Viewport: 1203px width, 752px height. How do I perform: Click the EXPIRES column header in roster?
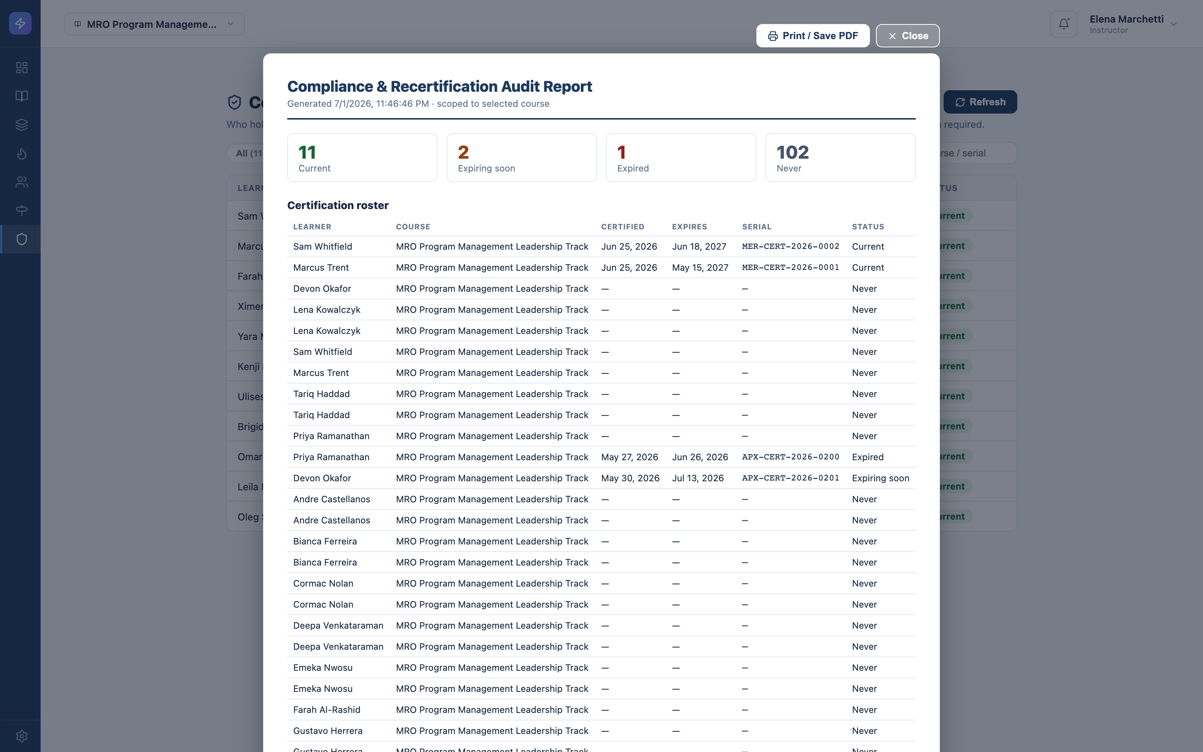[x=689, y=227]
